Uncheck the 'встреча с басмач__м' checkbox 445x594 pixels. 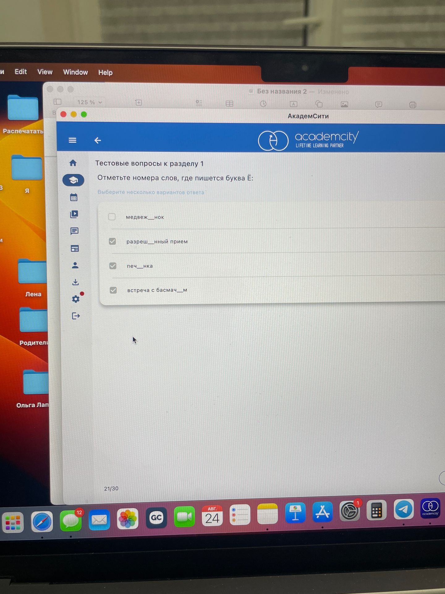pyautogui.click(x=113, y=290)
